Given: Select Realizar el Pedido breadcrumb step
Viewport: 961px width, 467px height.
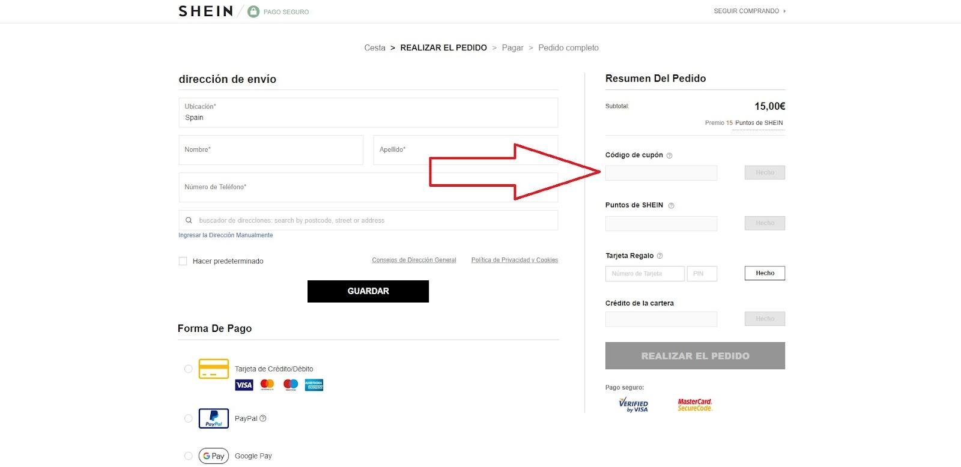Looking at the screenshot, I should point(443,48).
